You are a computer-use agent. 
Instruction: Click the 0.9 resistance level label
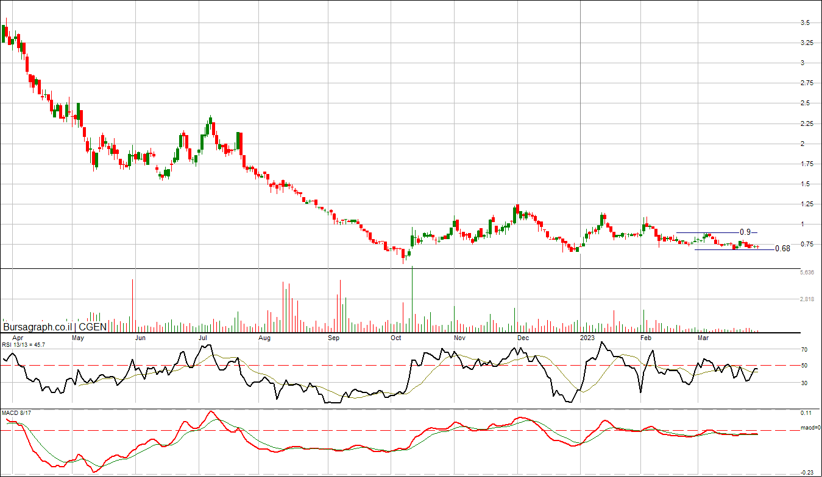[745, 232]
